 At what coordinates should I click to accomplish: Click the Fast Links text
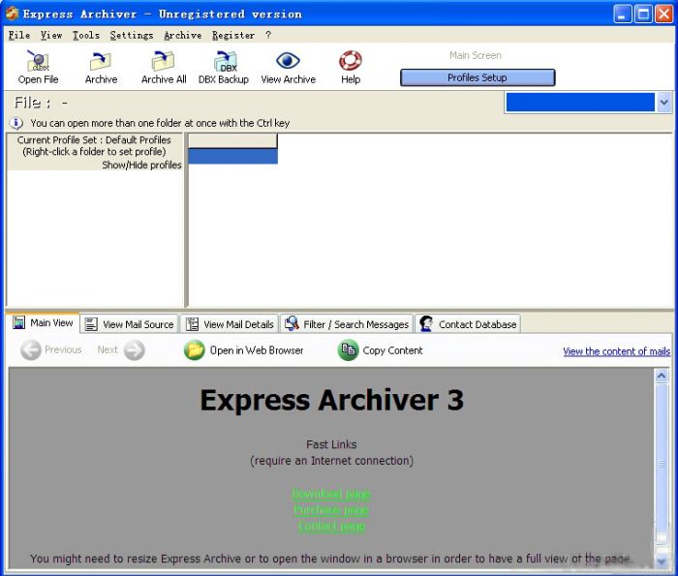click(331, 444)
